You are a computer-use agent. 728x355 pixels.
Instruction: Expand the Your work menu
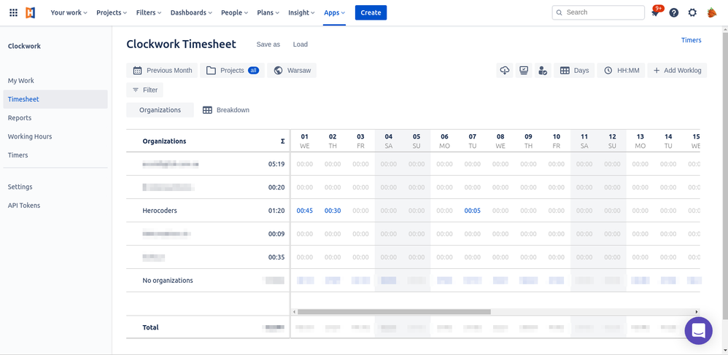(69, 12)
